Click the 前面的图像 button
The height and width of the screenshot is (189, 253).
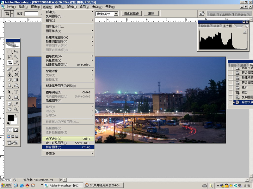click(132, 14)
